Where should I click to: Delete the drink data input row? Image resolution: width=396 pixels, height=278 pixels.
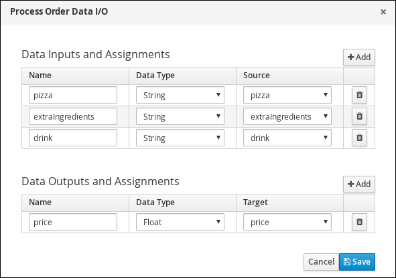coord(359,138)
